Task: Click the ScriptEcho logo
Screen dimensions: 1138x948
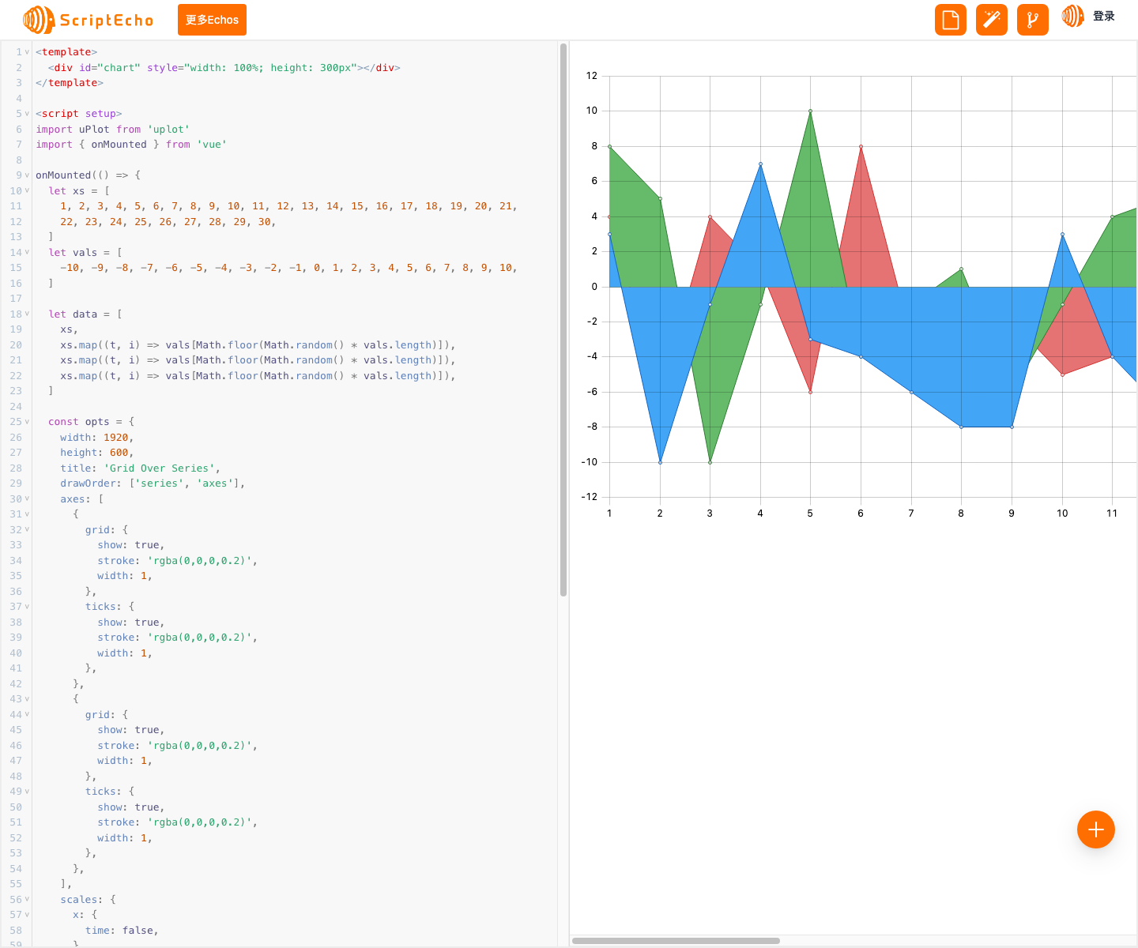Action: point(89,20)
